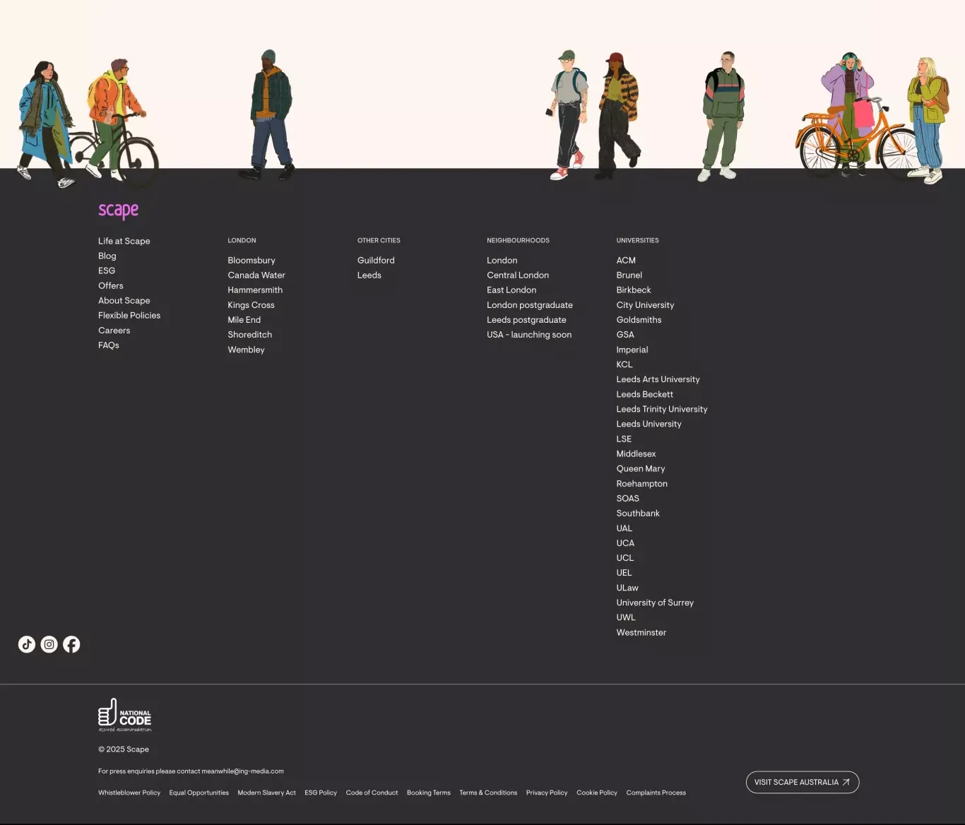Select the SOAS link
This screenshot has height=825, width=965.
click(x=628, y=498)
